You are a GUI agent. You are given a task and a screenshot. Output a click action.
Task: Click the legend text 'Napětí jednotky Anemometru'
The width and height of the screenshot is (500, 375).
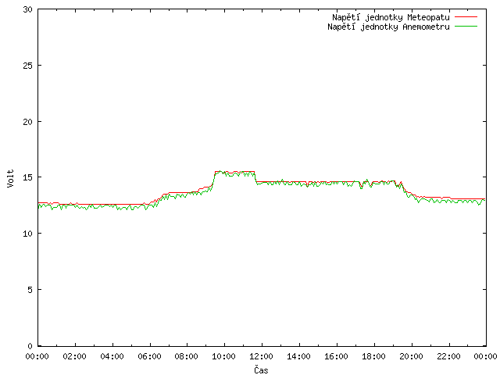[x=388, y=27]
